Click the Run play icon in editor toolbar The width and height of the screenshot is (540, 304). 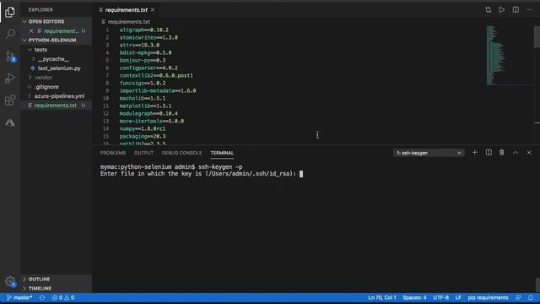click(x=502, y=10)
